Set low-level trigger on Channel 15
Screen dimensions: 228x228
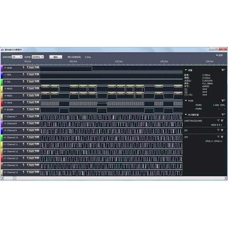[38, 172]
